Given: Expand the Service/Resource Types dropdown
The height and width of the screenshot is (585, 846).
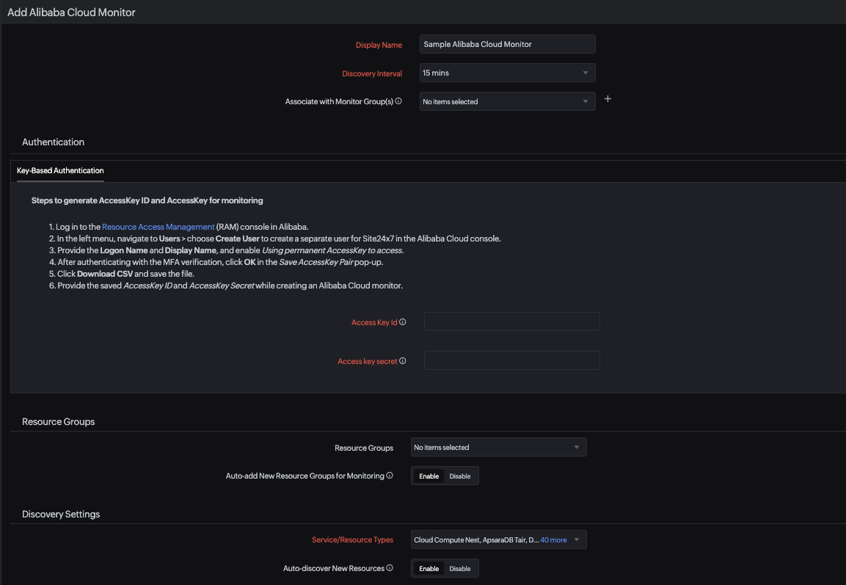Looking at the screenshot, I should [x=498, y=539].
